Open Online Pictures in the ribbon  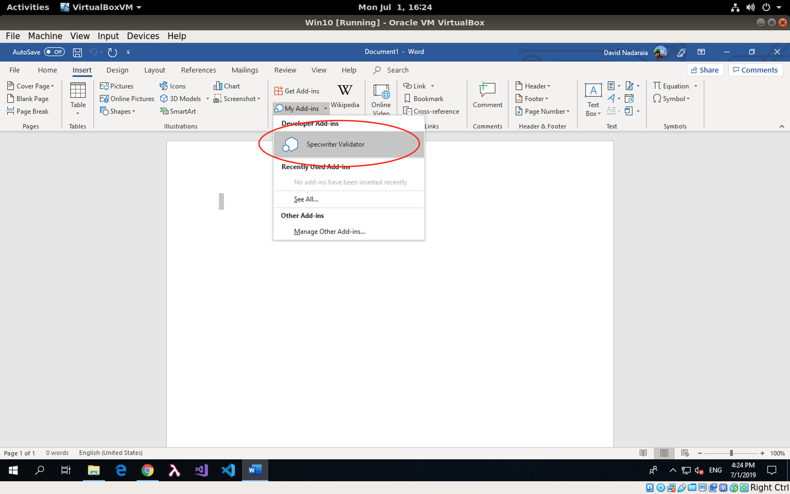tap(127, 99)
